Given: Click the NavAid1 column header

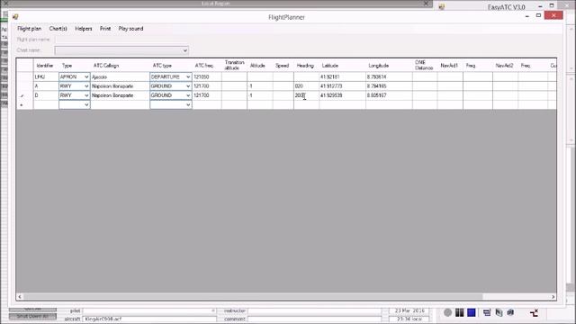Looking at the screenshot, I should pyautogui.click(x=450, y=66).
